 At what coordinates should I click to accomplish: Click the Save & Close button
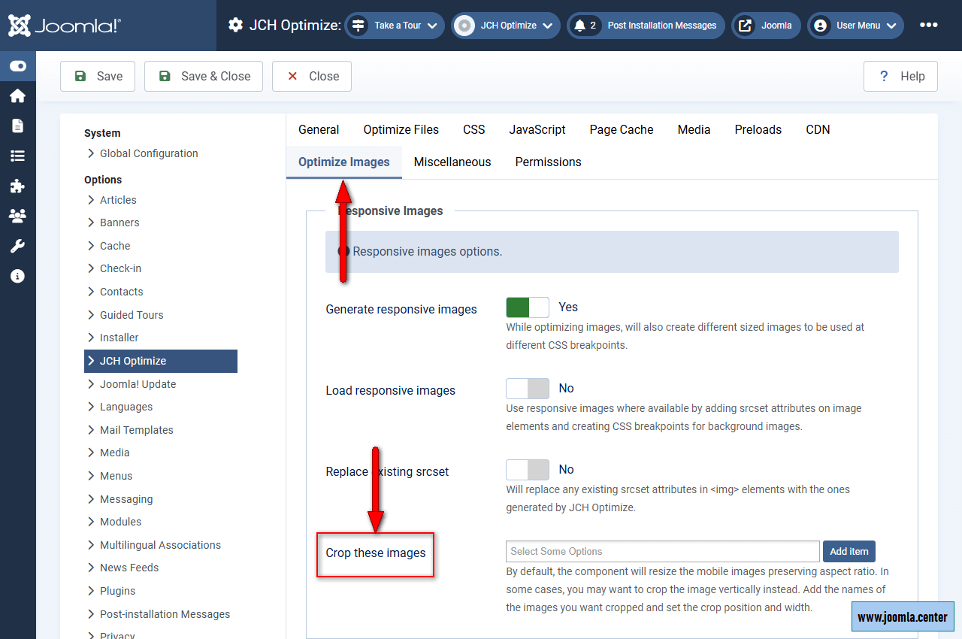pyautogui.click(x=204, y=76)
